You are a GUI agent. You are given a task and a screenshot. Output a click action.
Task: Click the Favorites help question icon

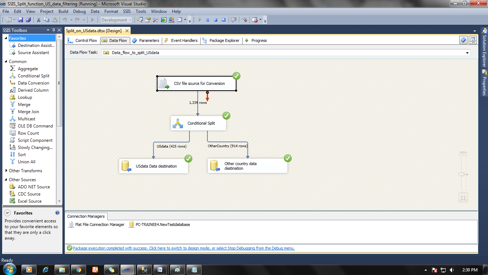click(57, 213)
